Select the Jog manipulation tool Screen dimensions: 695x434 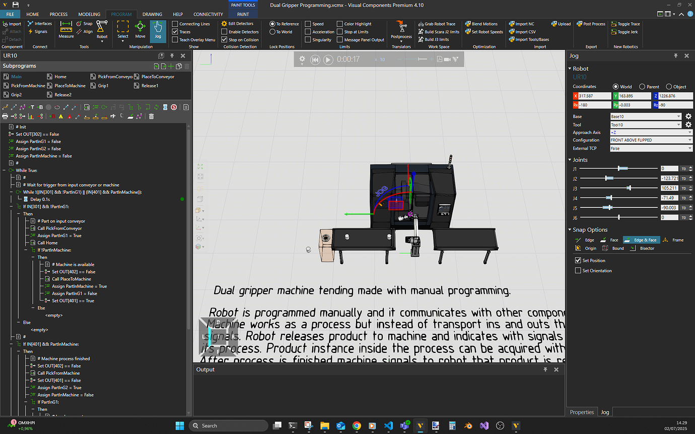[158, 32]
